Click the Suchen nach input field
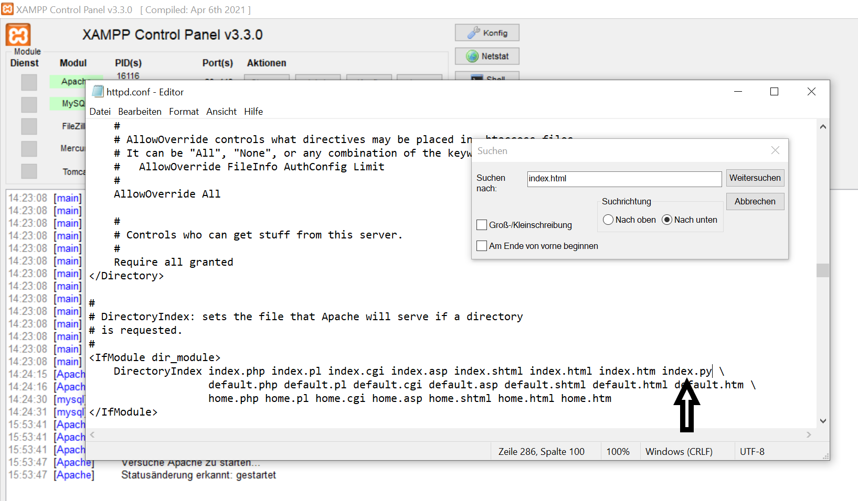 click(x=624, y=179)
